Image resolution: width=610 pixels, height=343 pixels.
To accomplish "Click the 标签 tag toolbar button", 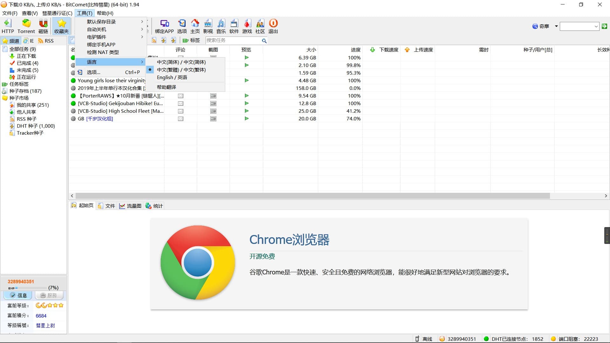I will click(191, 40).
